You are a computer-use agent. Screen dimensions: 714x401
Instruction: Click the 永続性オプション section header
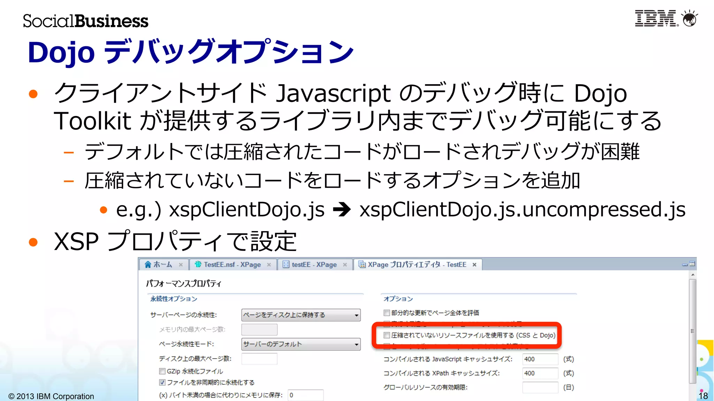[x=174, y=299]
